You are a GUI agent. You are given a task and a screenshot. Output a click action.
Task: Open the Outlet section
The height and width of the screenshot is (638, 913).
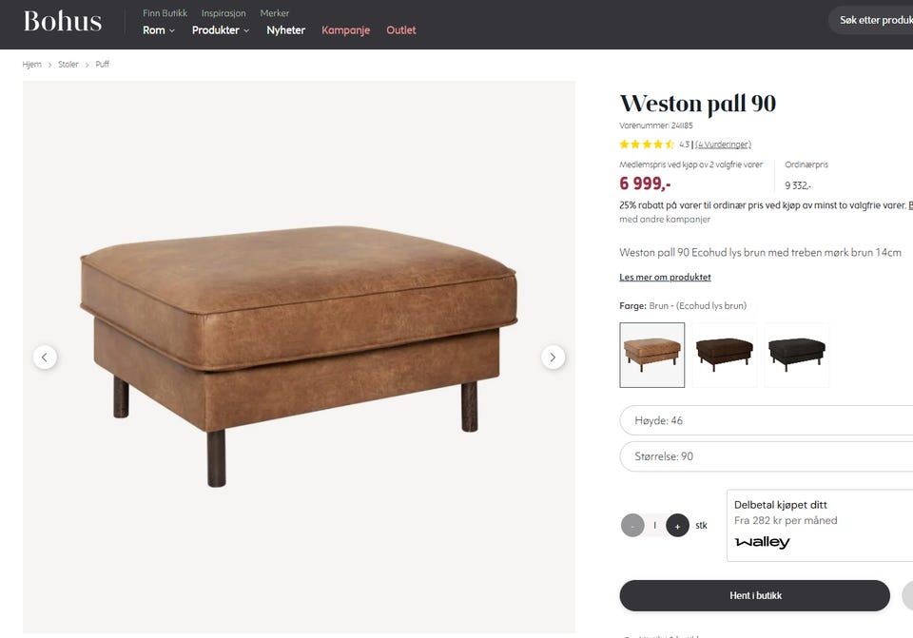401,30
